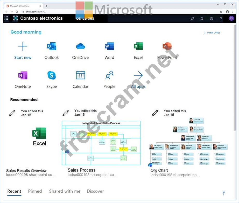
Task: Click browser back arrow
Action: pos(6,12)
